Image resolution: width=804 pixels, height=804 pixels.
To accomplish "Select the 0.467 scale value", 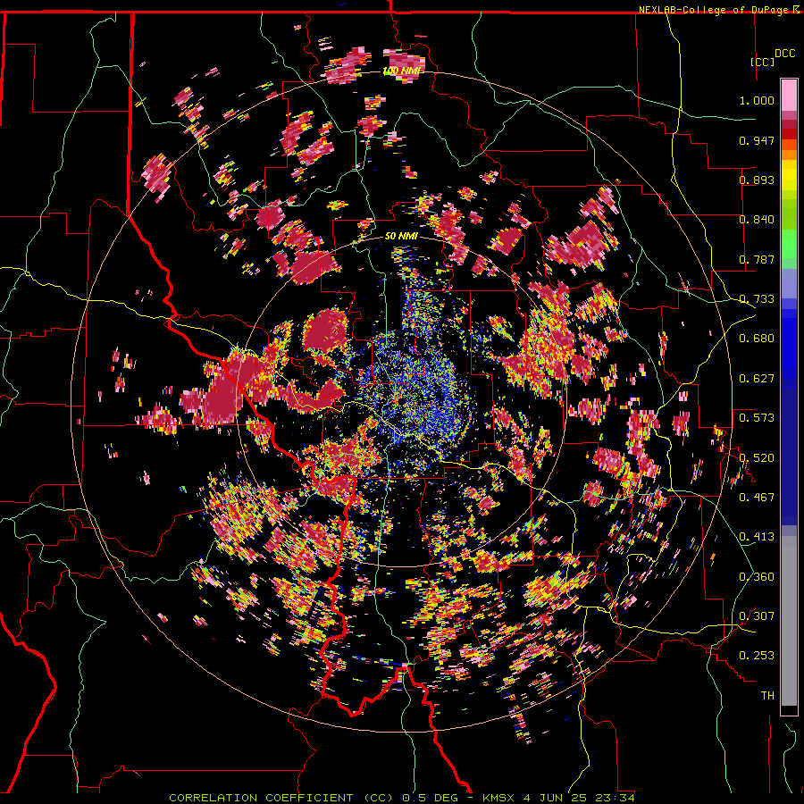I will click(x=757, y=498).
